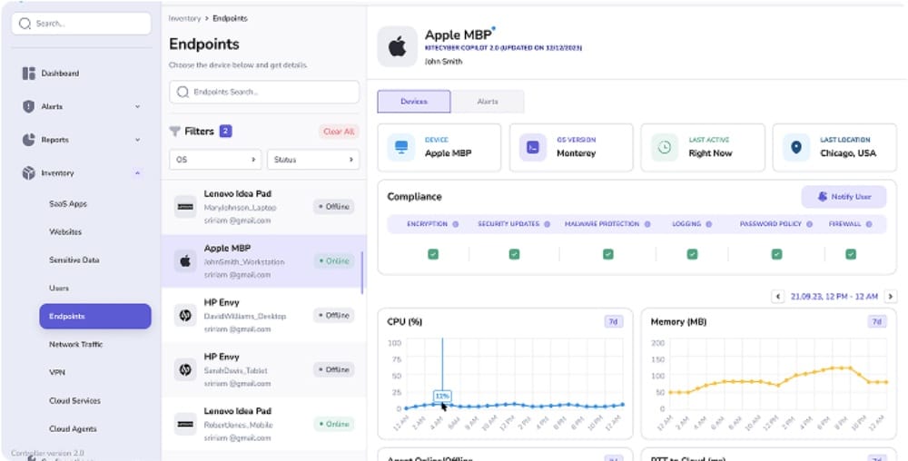Click the Alerts shield icon

[x=28, y=106]
